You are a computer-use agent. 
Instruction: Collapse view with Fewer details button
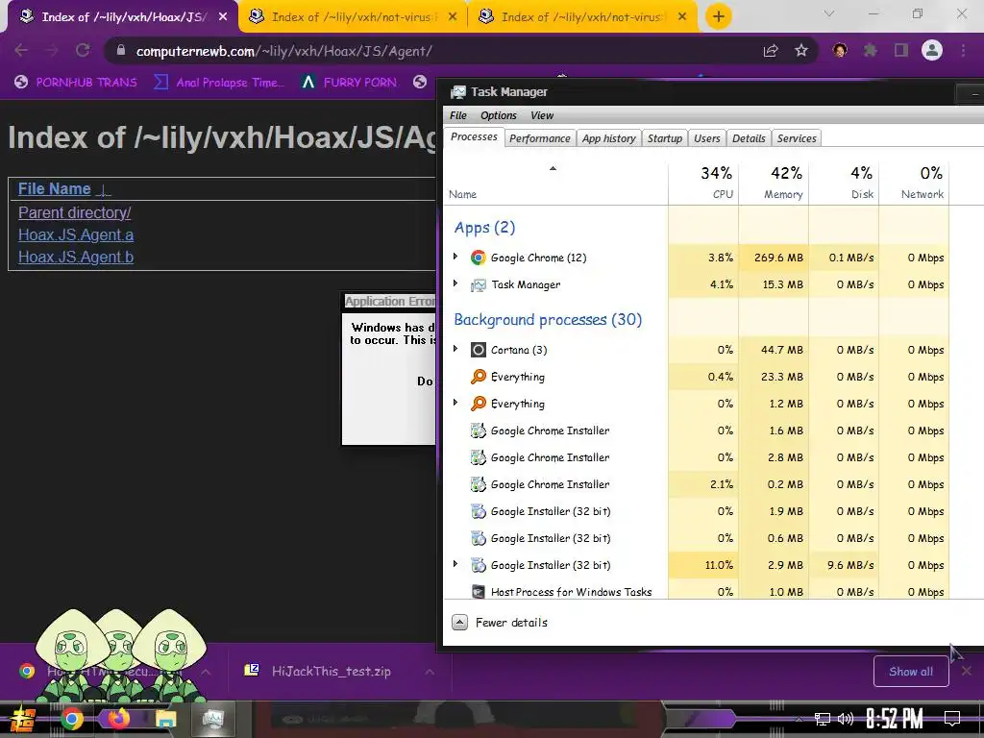point(500,623)
